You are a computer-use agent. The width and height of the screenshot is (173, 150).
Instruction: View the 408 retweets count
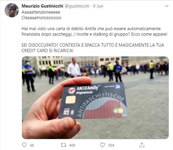point(72,145)
